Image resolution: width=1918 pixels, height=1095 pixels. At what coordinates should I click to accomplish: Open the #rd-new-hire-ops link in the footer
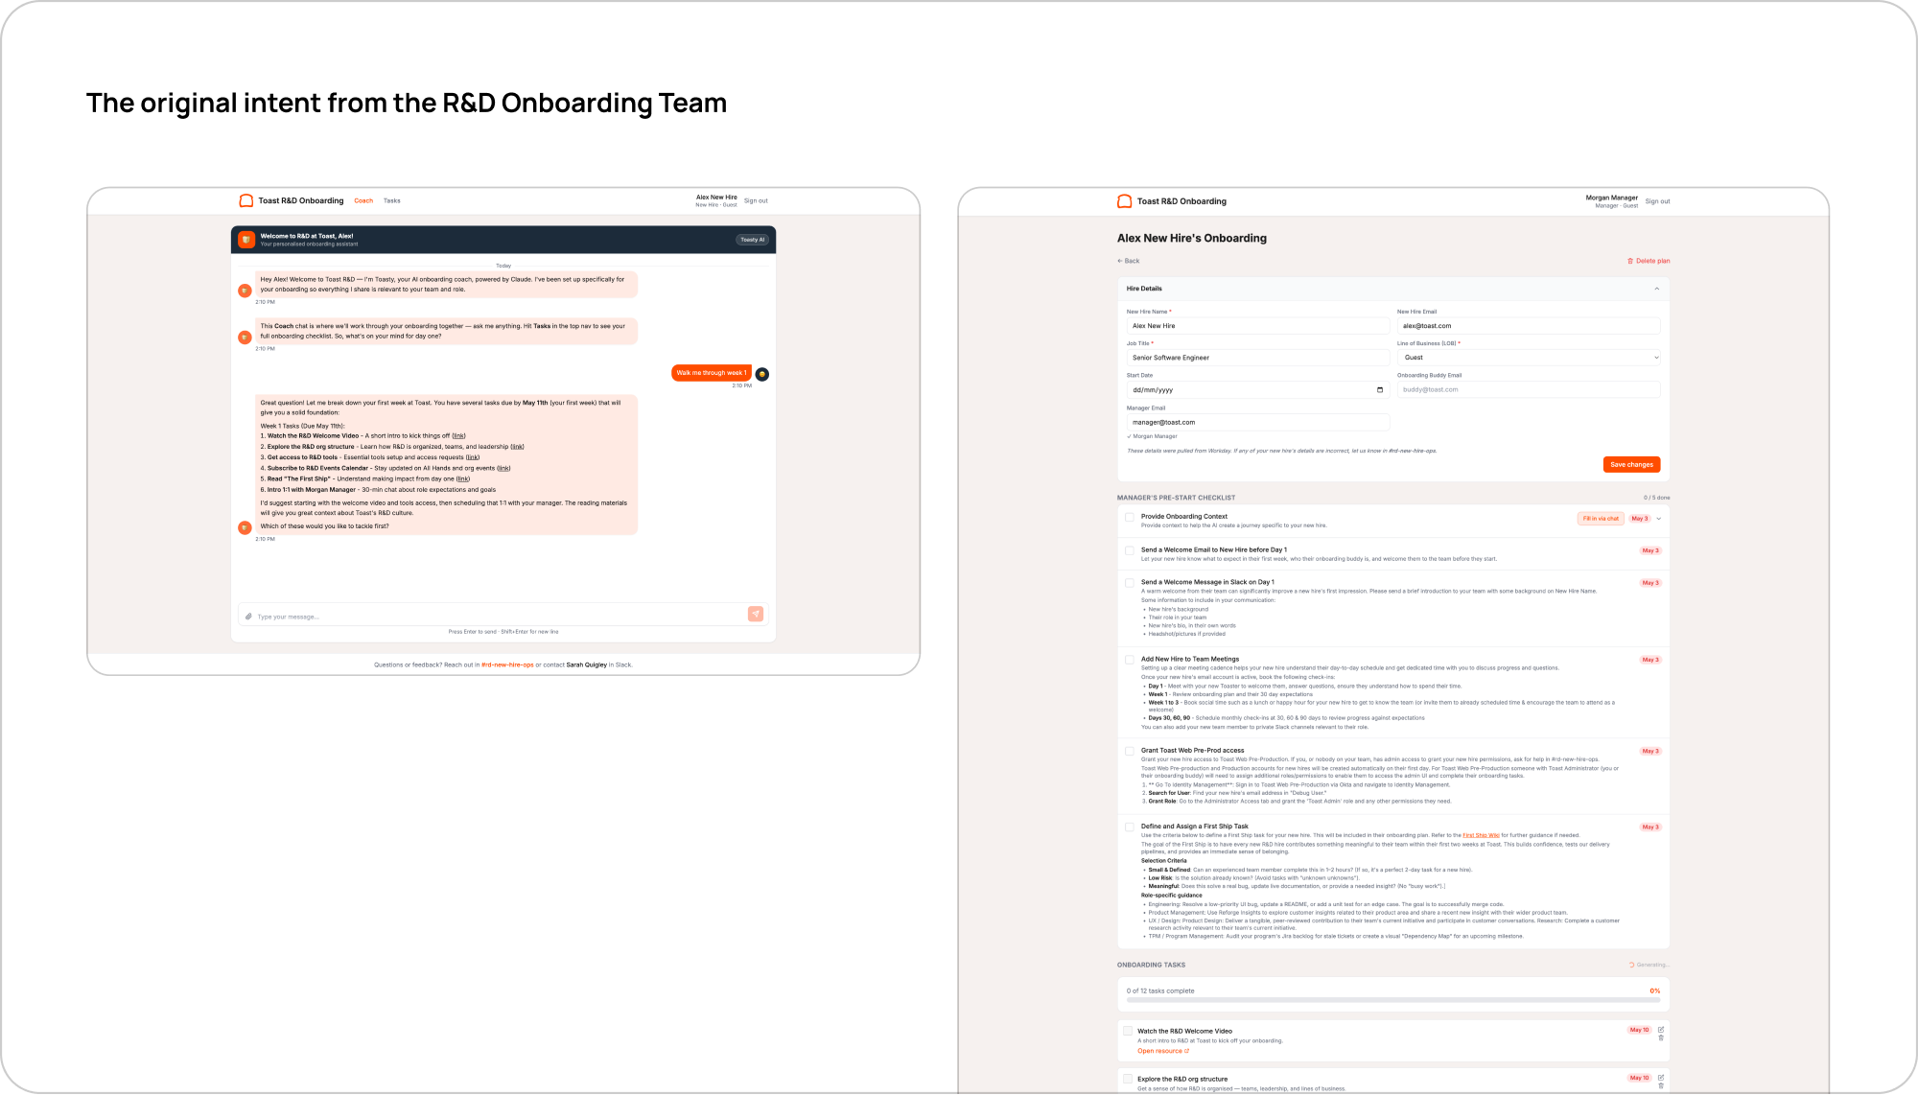pyautogui.click(x=507, y=664)
